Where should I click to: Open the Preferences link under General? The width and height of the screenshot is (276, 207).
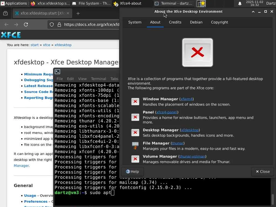(36, 201)
